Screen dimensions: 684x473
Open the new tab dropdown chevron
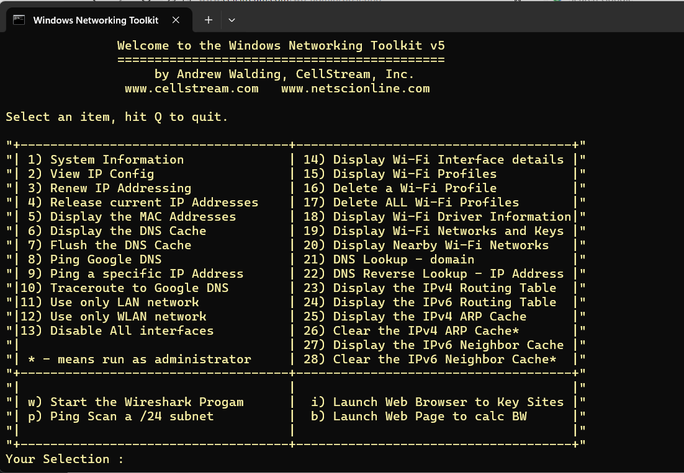[232, 20]
